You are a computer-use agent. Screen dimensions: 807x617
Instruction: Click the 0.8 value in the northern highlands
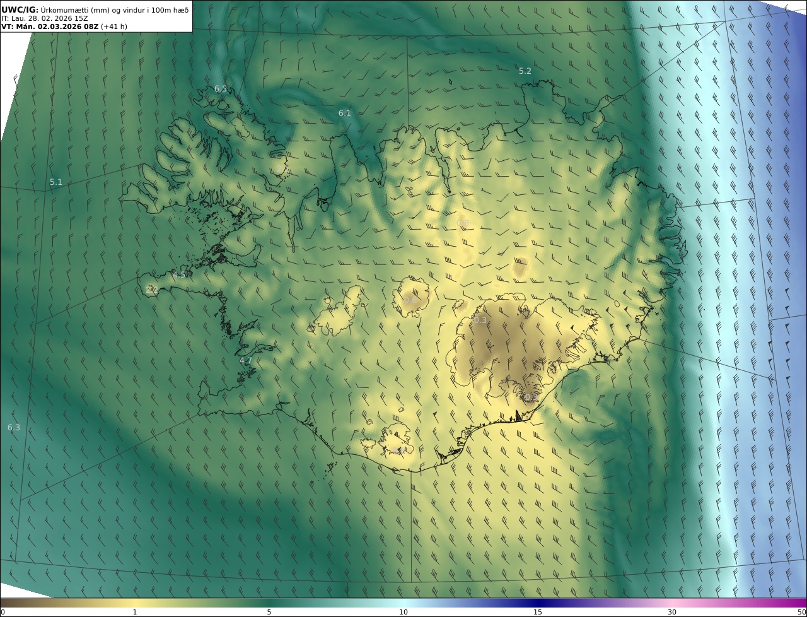coord(462,223)
